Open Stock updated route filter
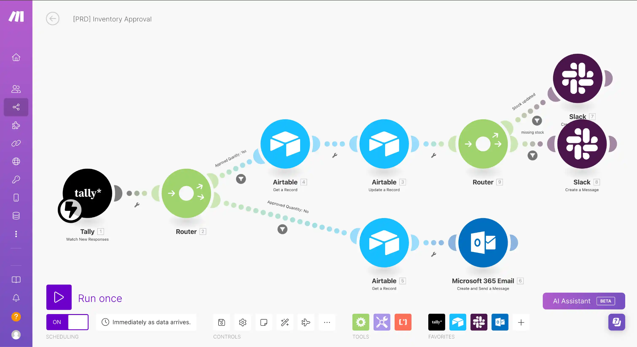The image size is (637, 347). [537, 121]
